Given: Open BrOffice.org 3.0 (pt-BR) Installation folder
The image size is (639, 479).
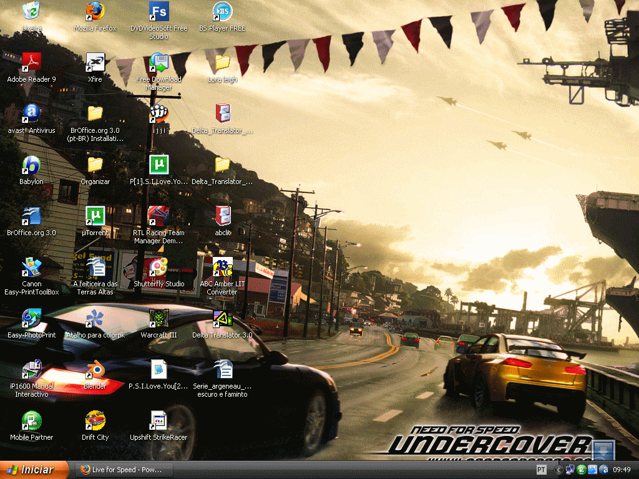Looking at the screenshot, I should pos(95,114).
